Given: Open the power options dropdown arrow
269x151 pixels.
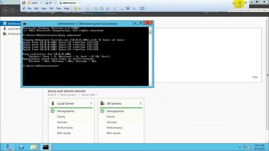Looking at the screenshot, I should pyautogui.click(x=80, y=8).
